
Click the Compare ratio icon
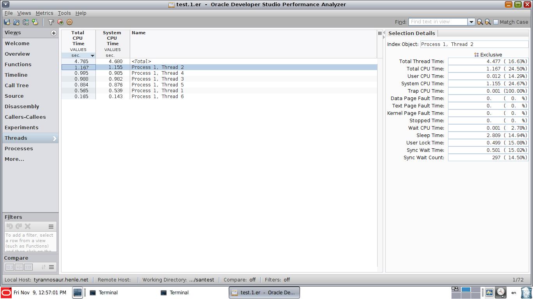point(28,267)
